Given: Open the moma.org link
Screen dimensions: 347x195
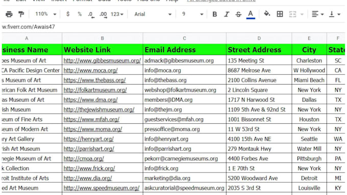Looking at the screenshot, I should [93, 129].
